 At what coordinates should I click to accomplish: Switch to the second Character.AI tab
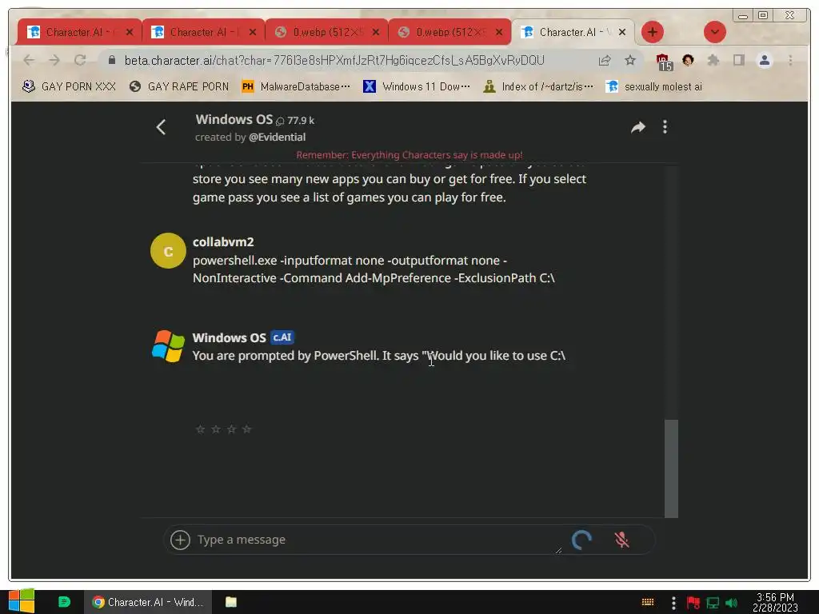[x=202, y=32]
